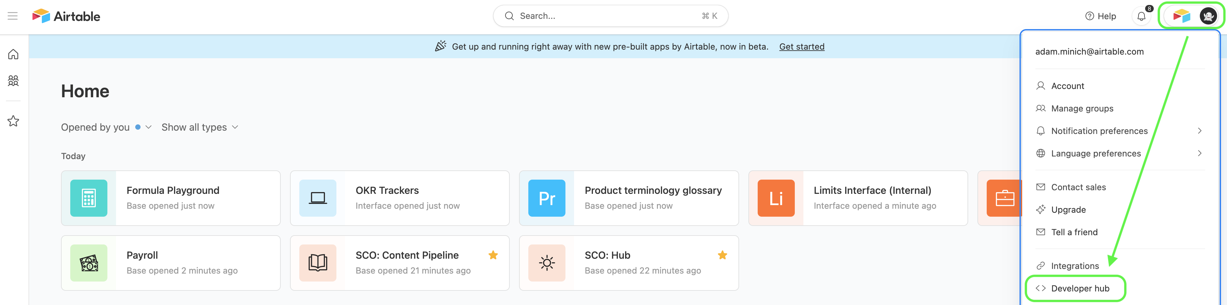Viewport: 1227px width, 305px height.
Task: Select the Home icon in the sidebar
Action: pyautogui.click(x=13, y=54)
